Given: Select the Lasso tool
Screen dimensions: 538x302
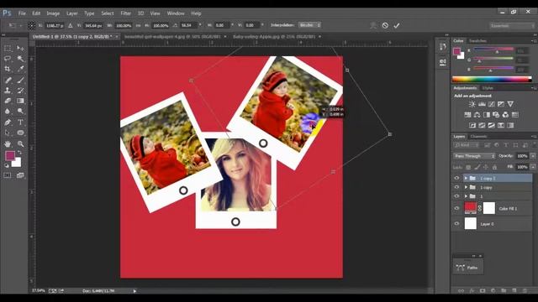Looking at the screenshot, I should 8,59.
